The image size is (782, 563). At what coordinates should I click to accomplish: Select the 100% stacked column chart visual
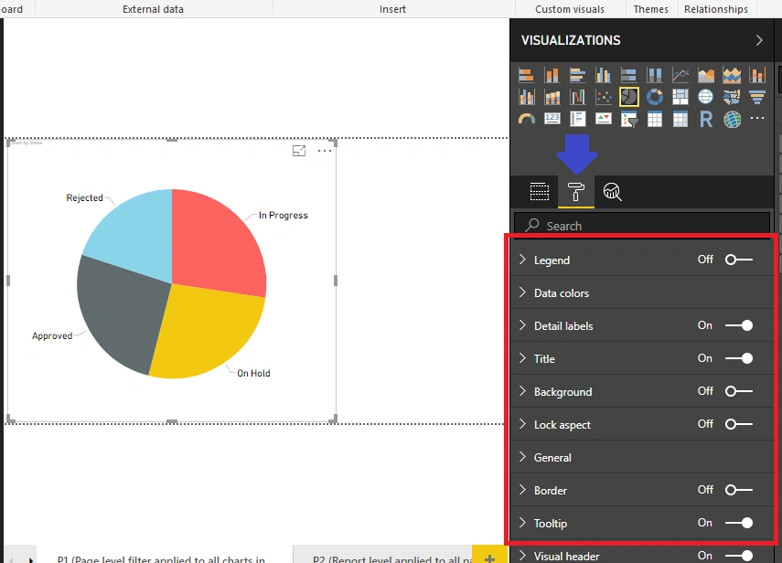pos(654,75)
